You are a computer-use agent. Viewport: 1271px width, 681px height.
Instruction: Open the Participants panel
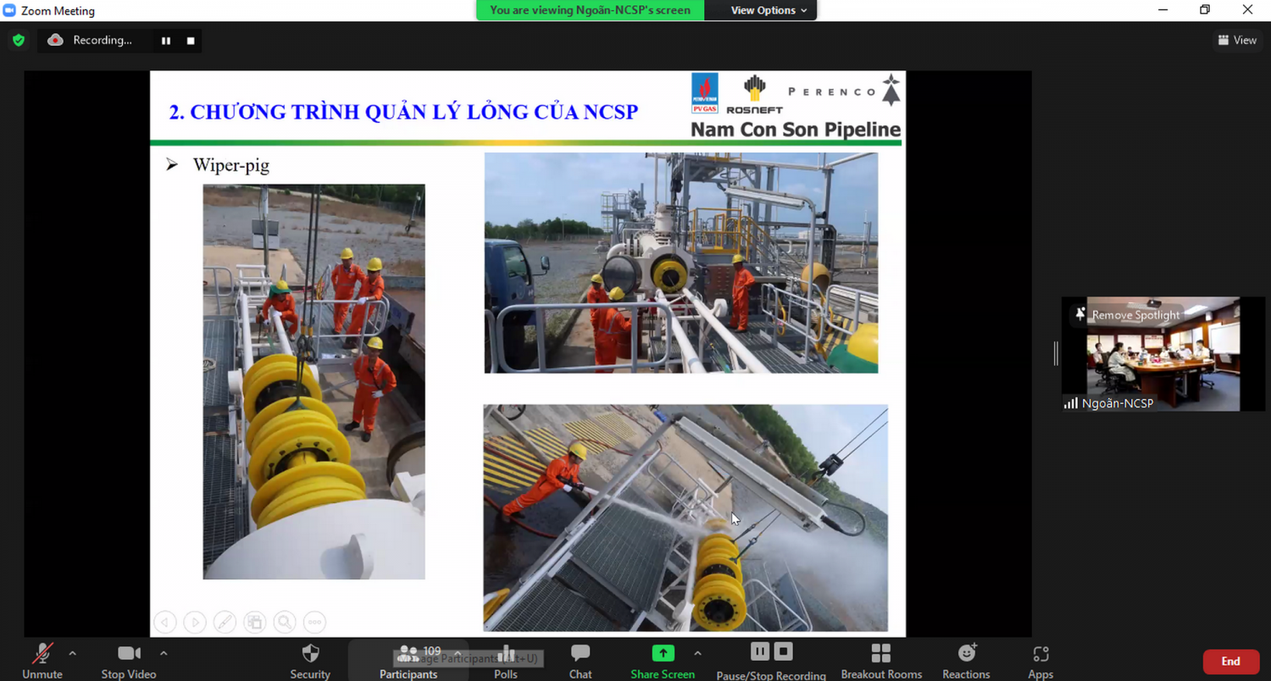(x=408, y=661)
